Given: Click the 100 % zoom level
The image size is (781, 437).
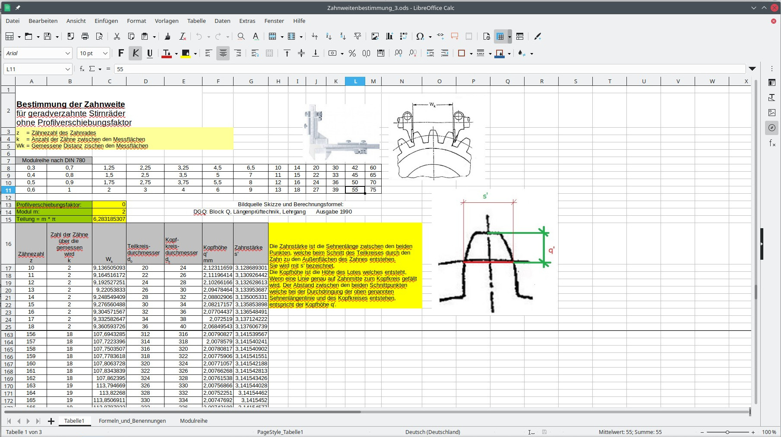Looking at the screenshot, I should [769, 432].
